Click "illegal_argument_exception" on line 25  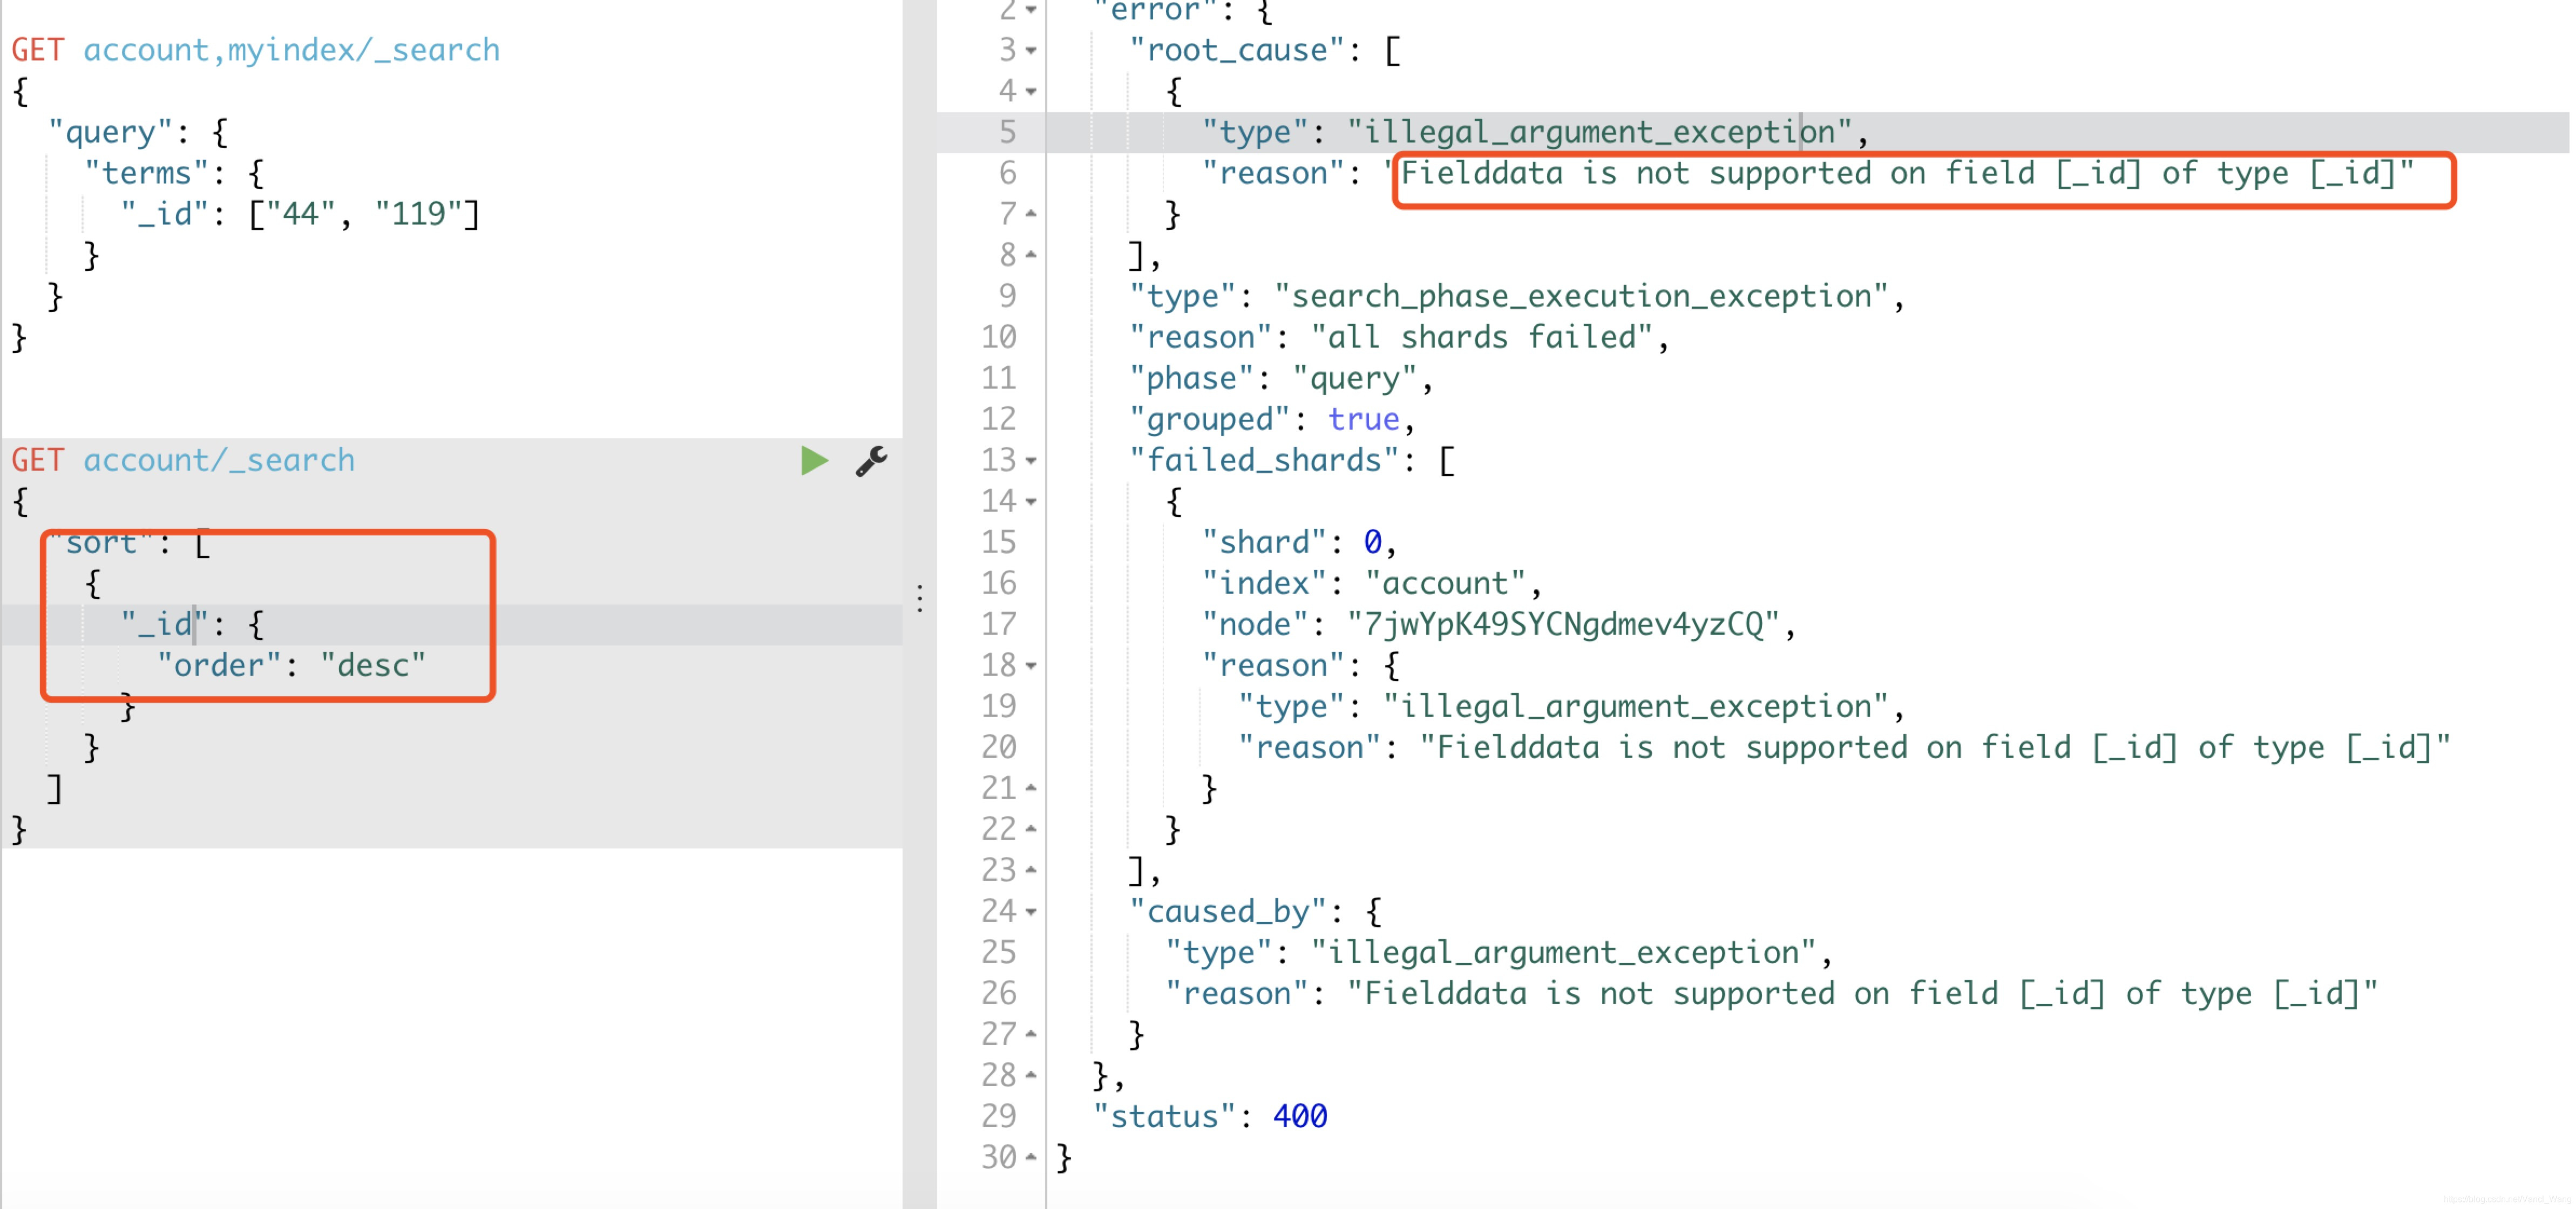tap(1563, 952)
